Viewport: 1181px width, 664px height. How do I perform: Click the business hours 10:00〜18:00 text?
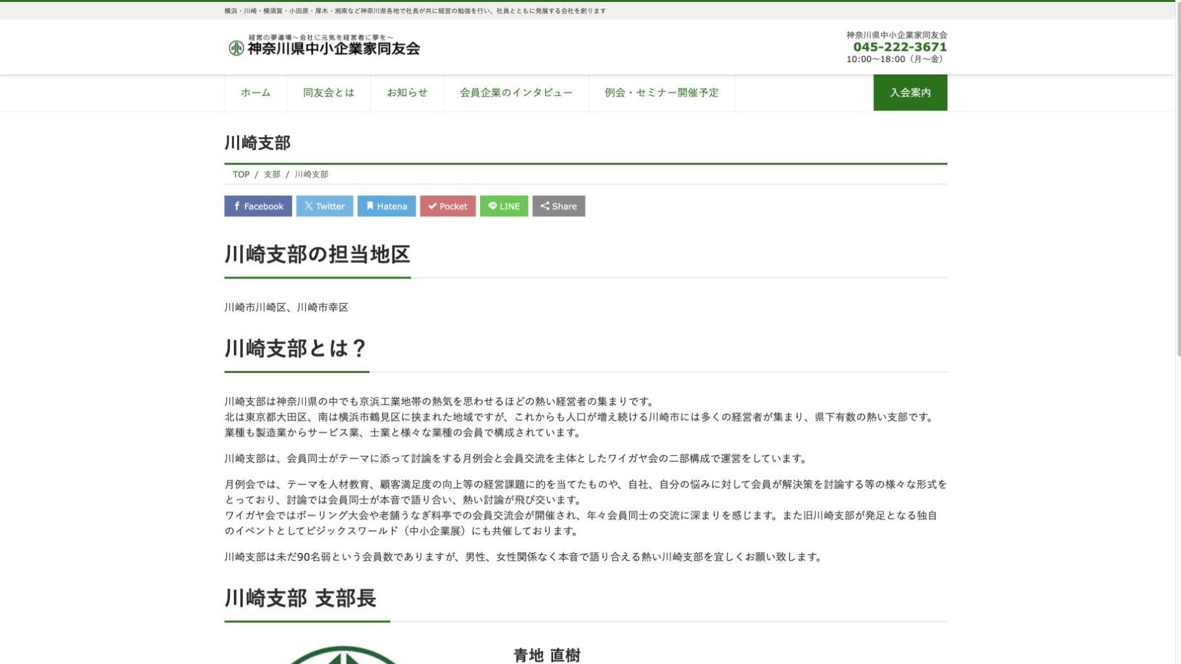[x=896, y=59]
